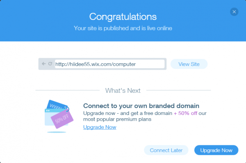The image size is (246, 163).
Task: Click the Congratulations heading
Action: click(x=123, y=17)
